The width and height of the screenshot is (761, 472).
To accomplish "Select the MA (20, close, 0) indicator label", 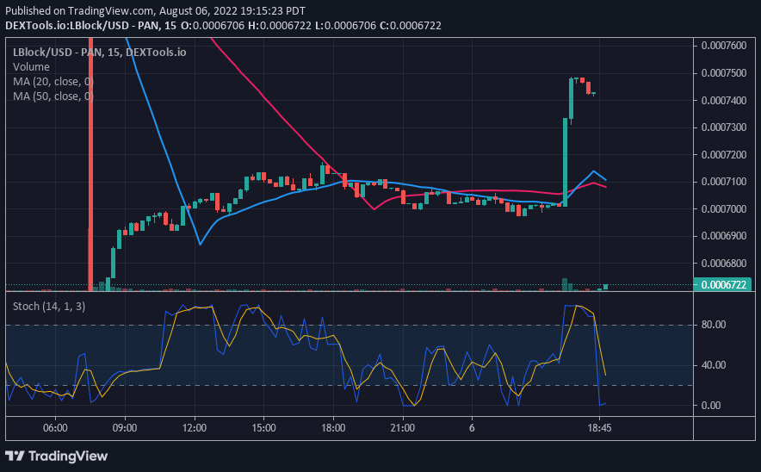I will click(53, 81).
